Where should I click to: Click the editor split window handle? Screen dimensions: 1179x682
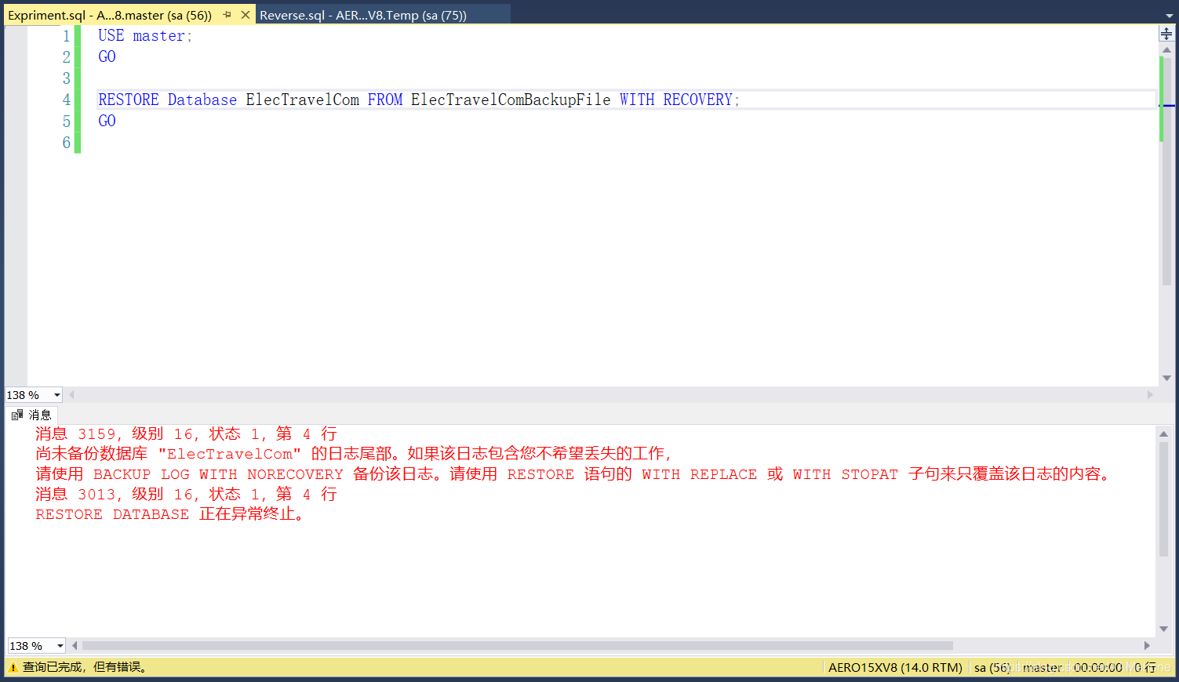pos(1166,34)
